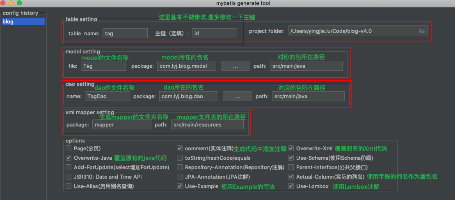Image resolution: width=455 pixels, height=200 pixels.
Task: Enable the Parent-Interface checkbox
Action: (x=291, y=167)
